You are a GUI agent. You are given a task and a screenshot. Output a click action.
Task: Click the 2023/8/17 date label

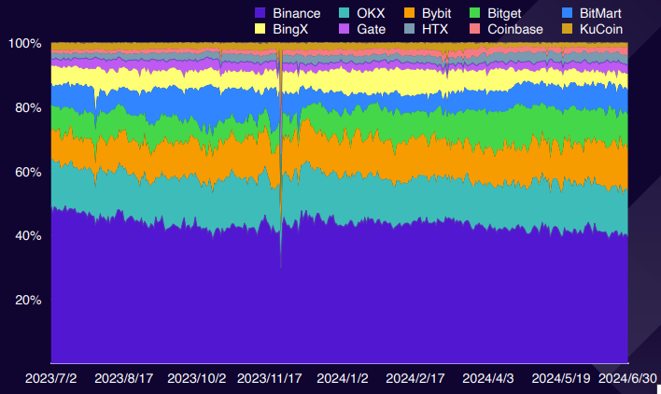pos(123,378)
